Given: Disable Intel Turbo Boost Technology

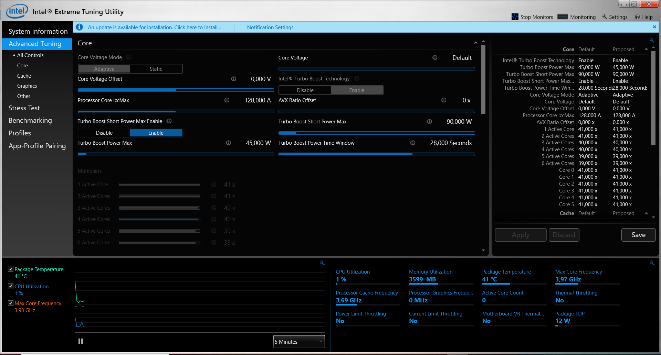Looking at the screenshot, I should coord(305,90).
